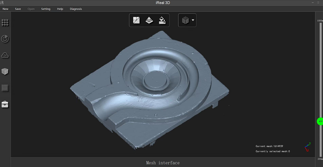Click the mesh cube icon in sidebar

(x=5, y=72)
